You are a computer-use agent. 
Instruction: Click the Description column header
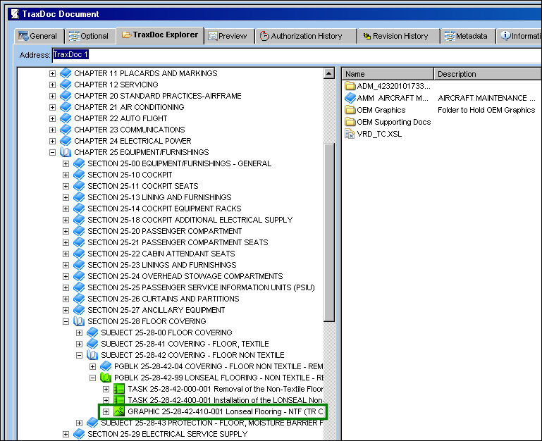[488, 74]
